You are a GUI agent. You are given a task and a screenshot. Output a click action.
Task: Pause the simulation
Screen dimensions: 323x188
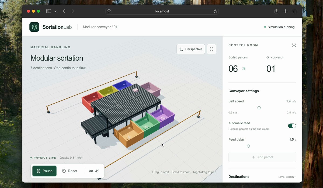click(44, 171)
